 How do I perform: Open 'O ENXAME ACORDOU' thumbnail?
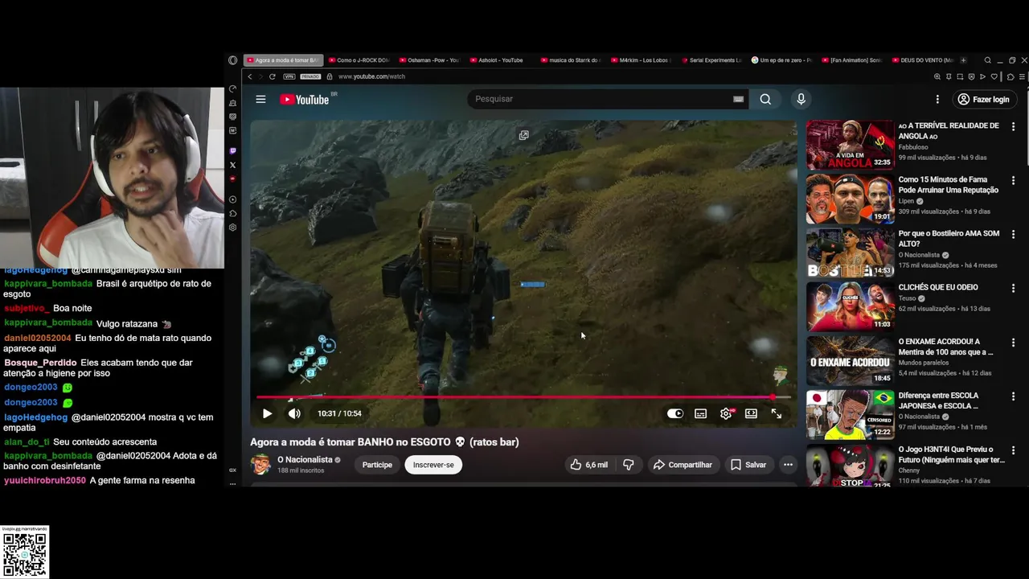850,360
